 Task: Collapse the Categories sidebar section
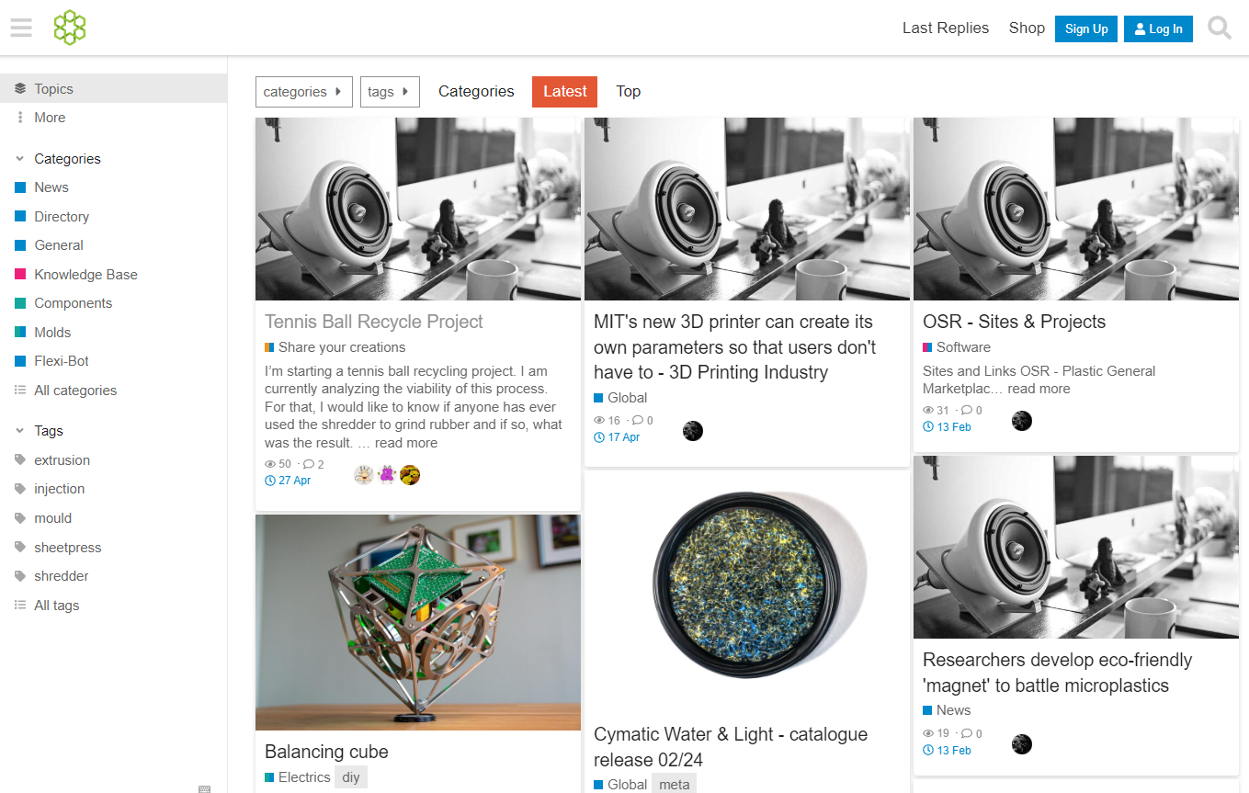click(20, 159)
